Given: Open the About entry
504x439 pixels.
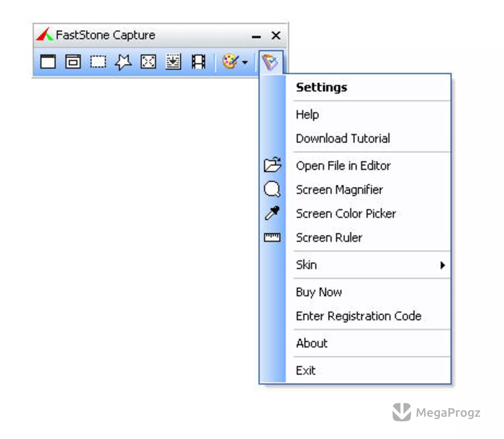Looking at the screenshot, I should tap(368, 343).
